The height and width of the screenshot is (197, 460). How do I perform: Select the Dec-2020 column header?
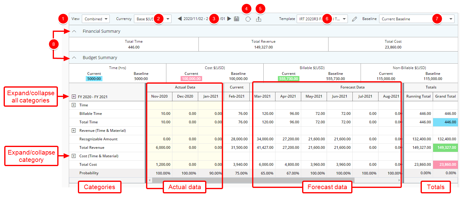(x=185, y=96)
